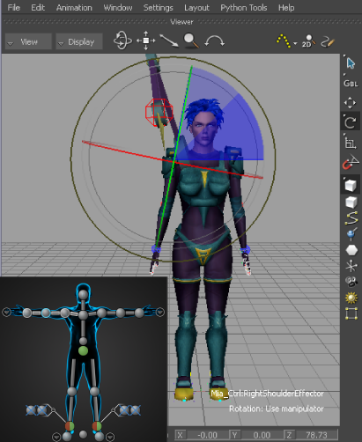Select the Roll camera tool

point(214,41)
